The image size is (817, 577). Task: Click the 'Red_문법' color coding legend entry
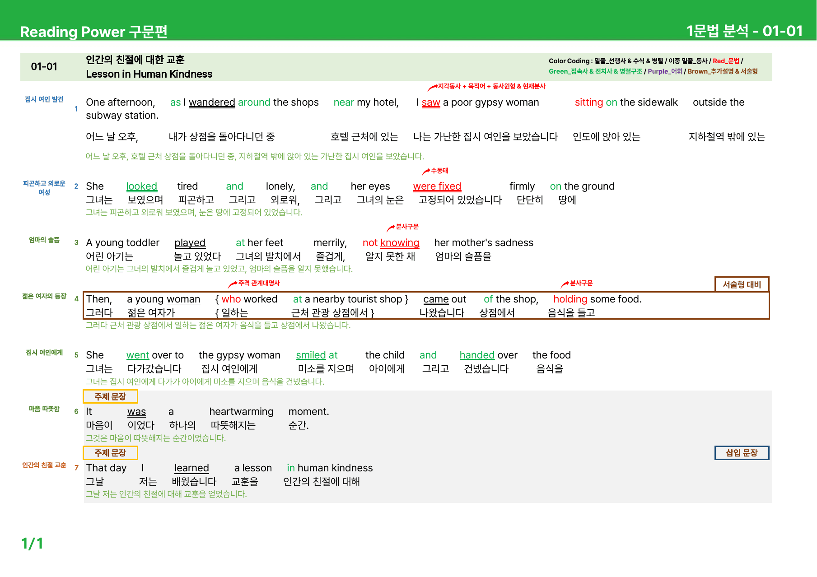726,61
